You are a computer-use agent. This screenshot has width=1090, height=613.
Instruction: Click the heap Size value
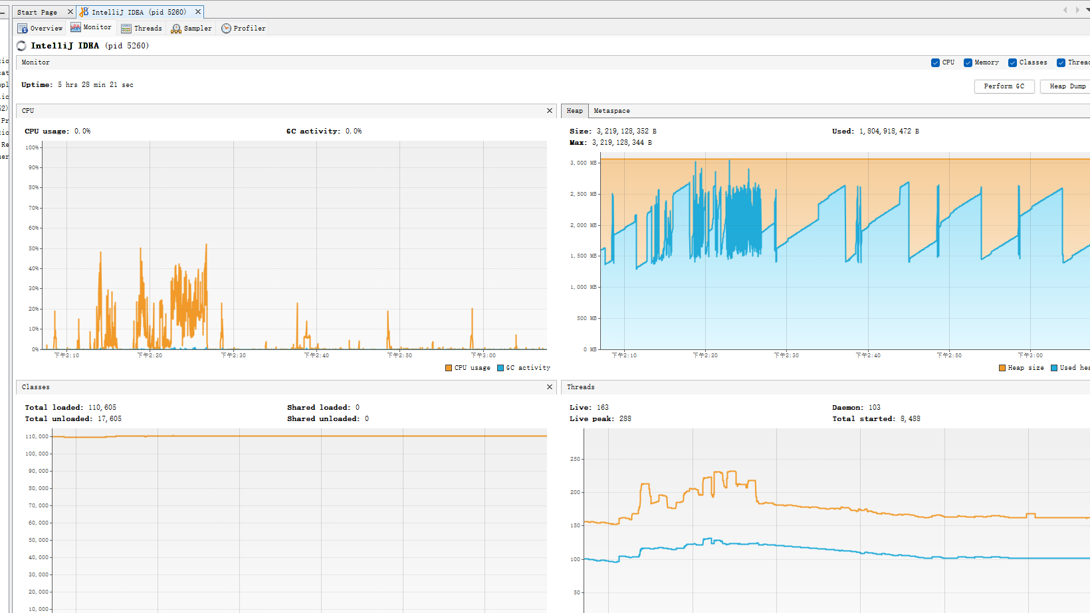pyautogui.click(x=626, y=131)
